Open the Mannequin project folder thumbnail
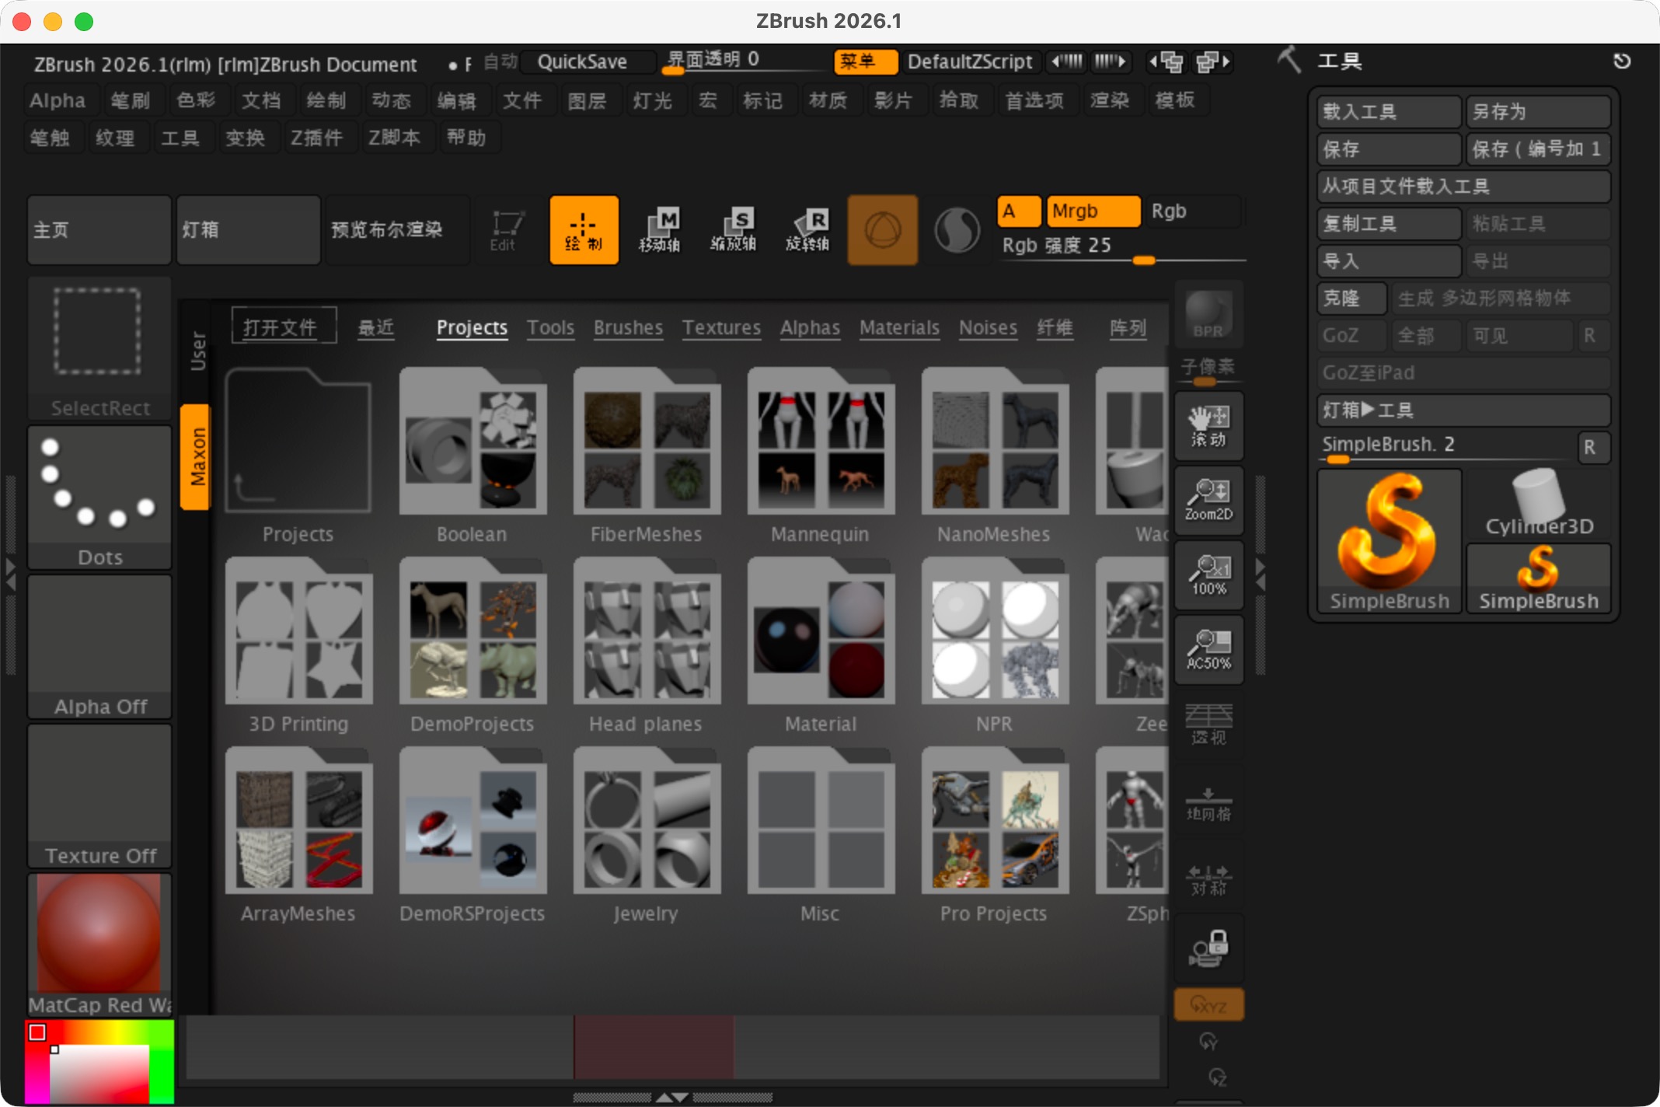Image resolution: width=1660 pixels, height=1107 pixels. tap(820, 443)
